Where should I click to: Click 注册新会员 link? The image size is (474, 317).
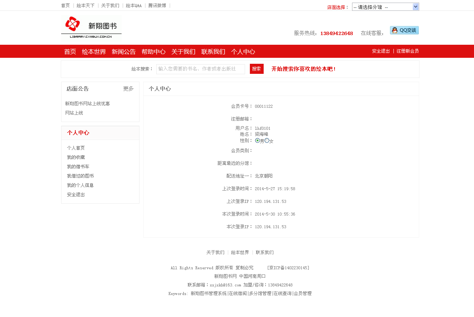407,51
